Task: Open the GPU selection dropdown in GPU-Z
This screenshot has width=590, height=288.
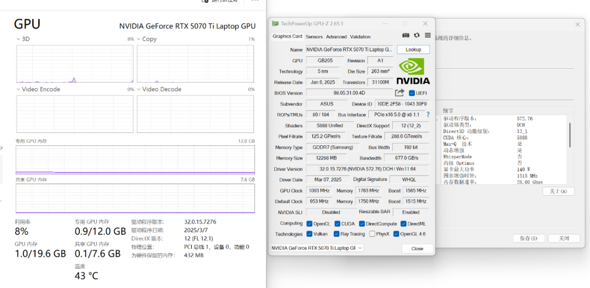Action: [x=317, y=248]
